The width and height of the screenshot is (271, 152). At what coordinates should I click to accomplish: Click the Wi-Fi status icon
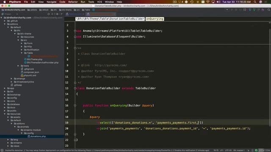[x=208, y=2]
